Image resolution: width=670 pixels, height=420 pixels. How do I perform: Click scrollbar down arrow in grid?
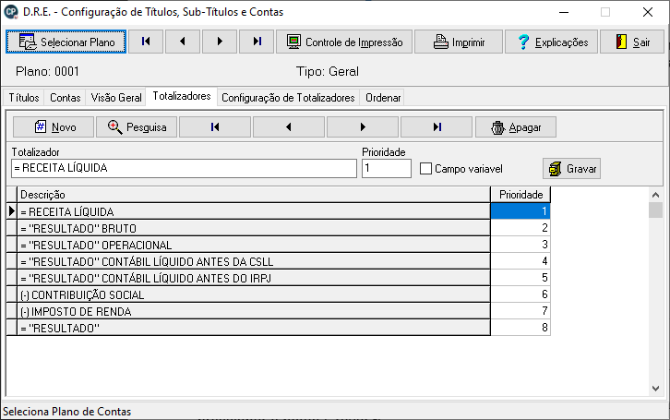(x=655, y=389)
